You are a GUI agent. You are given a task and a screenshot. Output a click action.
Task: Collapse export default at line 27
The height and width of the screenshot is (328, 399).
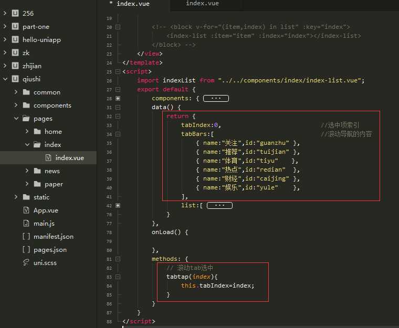[118, 90]
